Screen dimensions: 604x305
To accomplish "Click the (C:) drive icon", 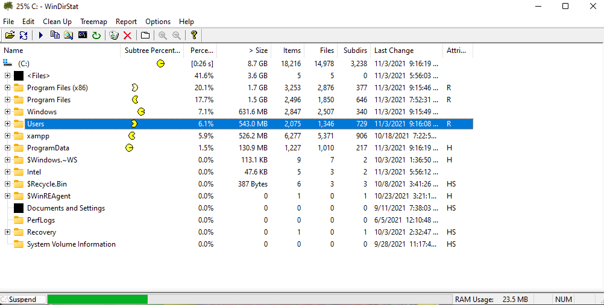I will 8,63.
